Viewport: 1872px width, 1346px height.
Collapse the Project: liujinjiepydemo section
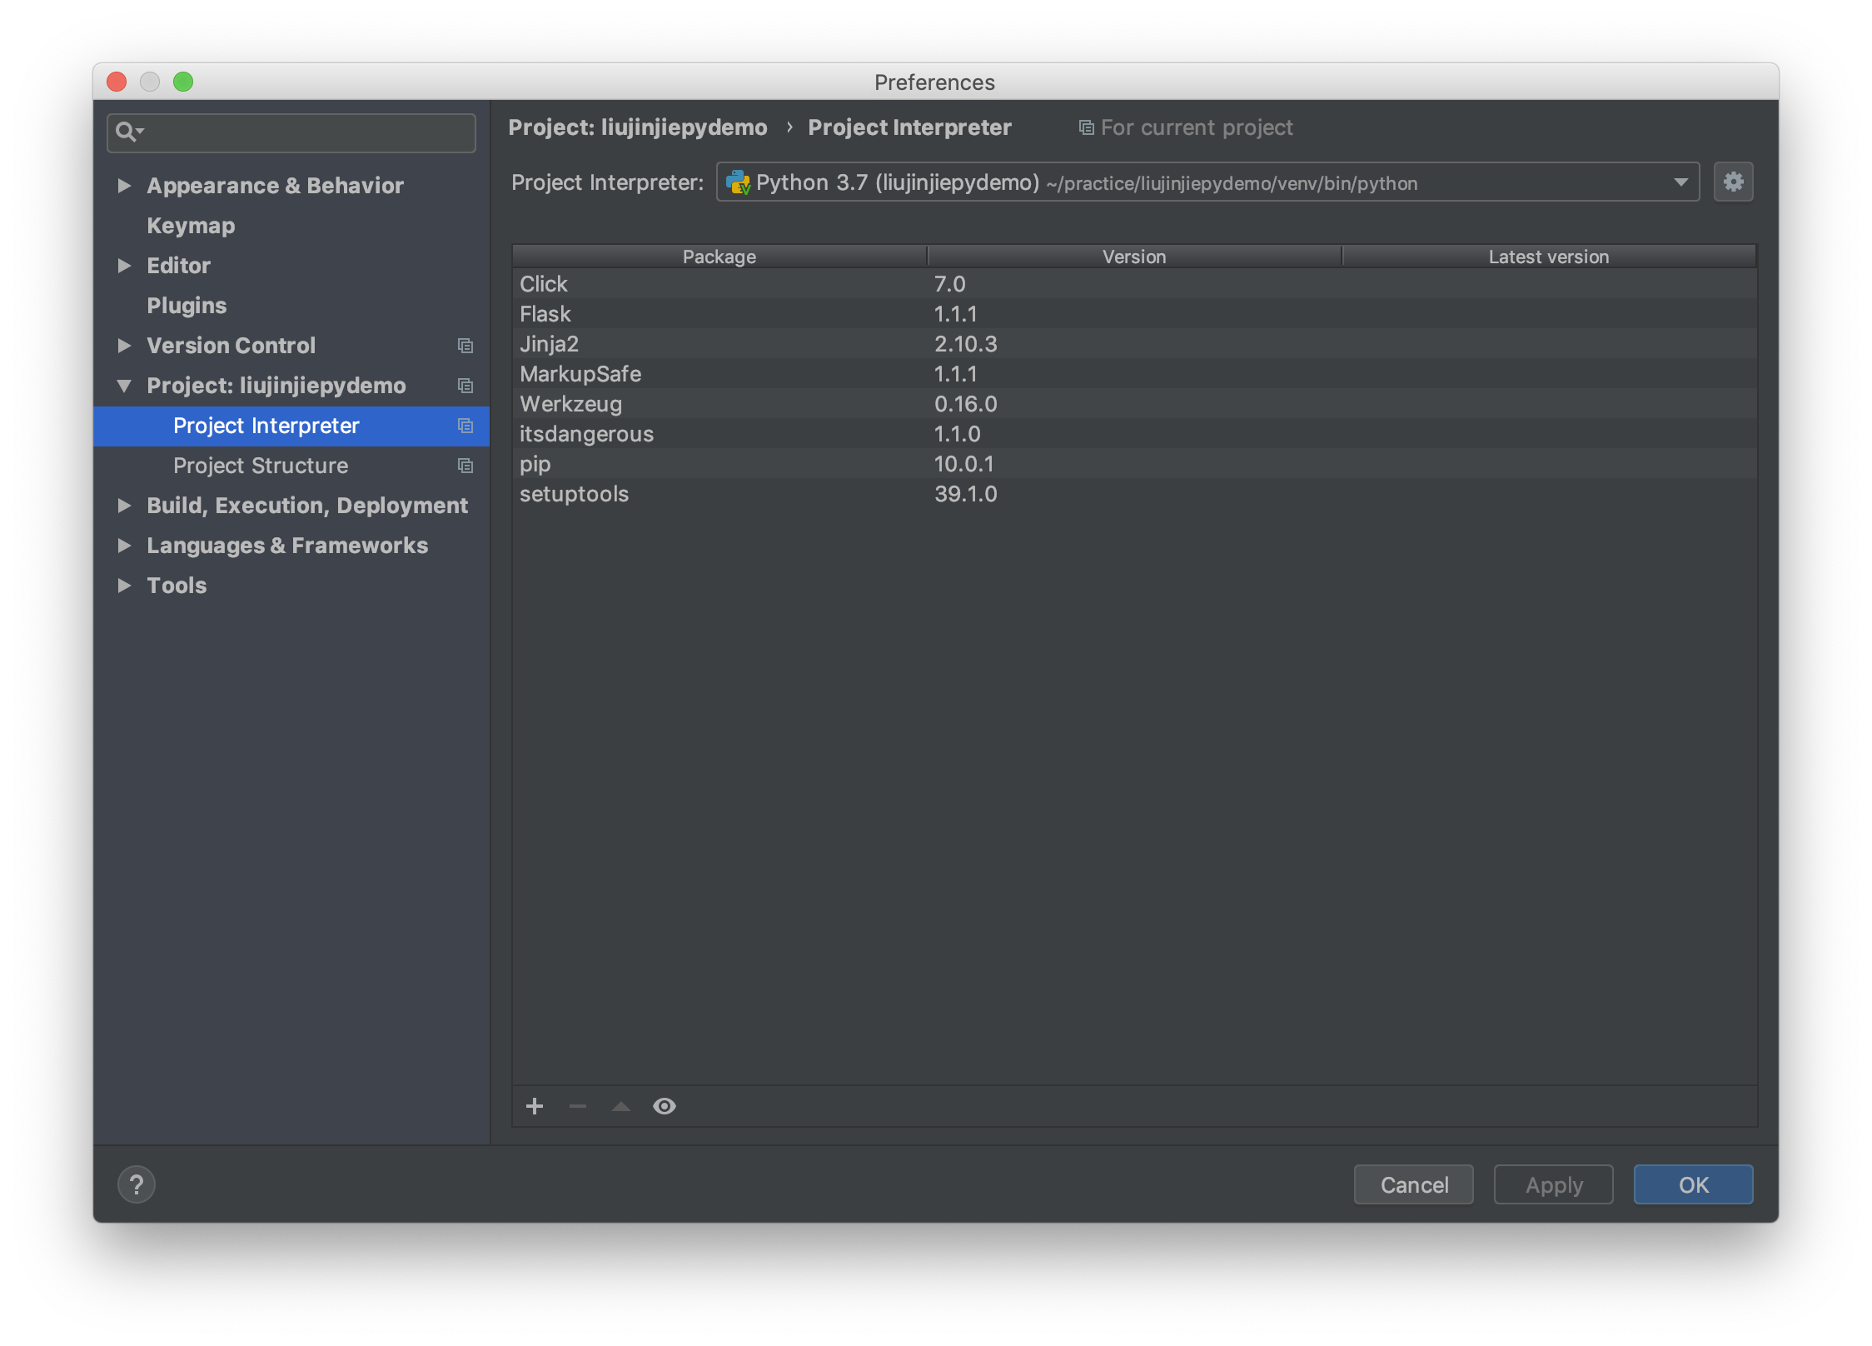(x=124, y=385)
